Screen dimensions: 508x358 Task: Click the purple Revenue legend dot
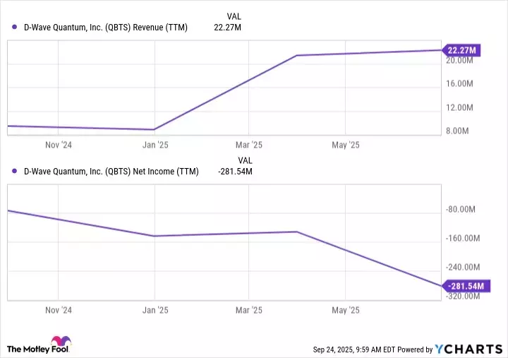(x=15, y=27)
